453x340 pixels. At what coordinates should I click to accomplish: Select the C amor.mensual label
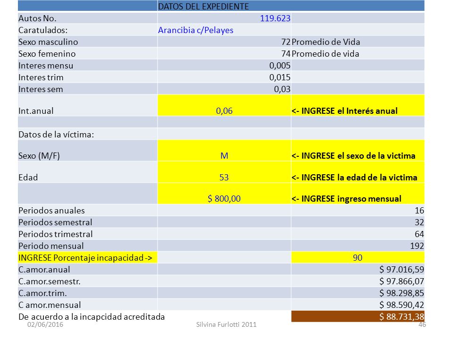50,305
